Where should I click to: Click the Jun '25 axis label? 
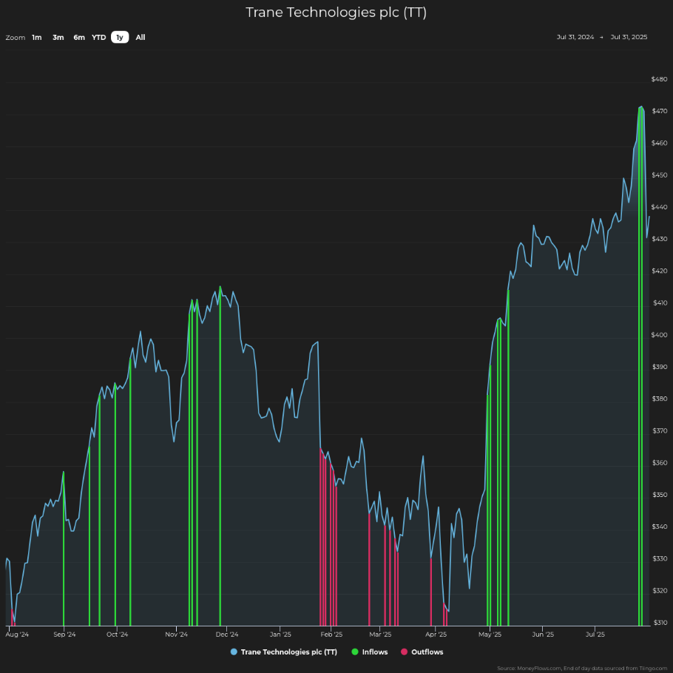coord(543,635)
